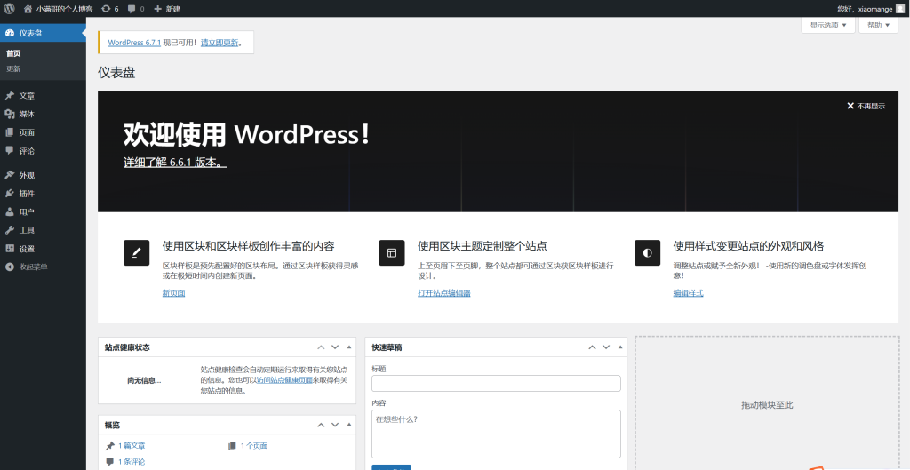Move 快速草稿 widget up
The image size is (910, 470).
tap(592, 347)
